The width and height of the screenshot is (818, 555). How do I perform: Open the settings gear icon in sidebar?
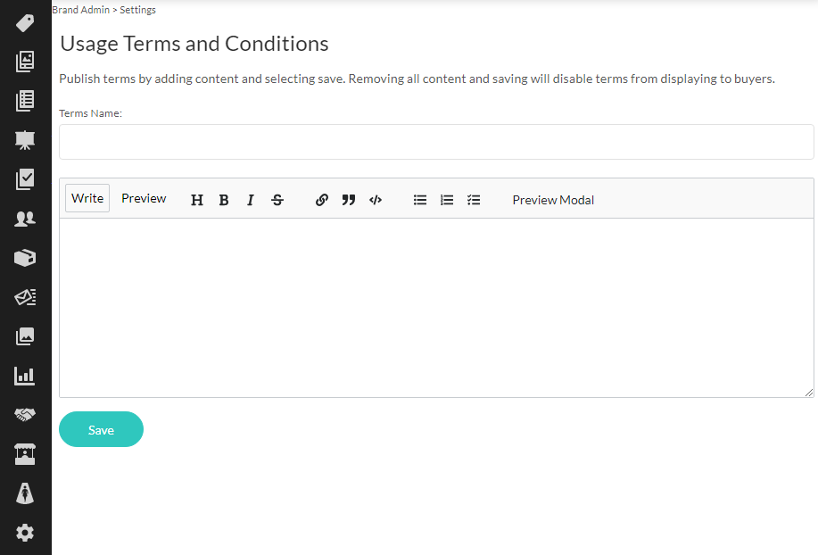25,533
